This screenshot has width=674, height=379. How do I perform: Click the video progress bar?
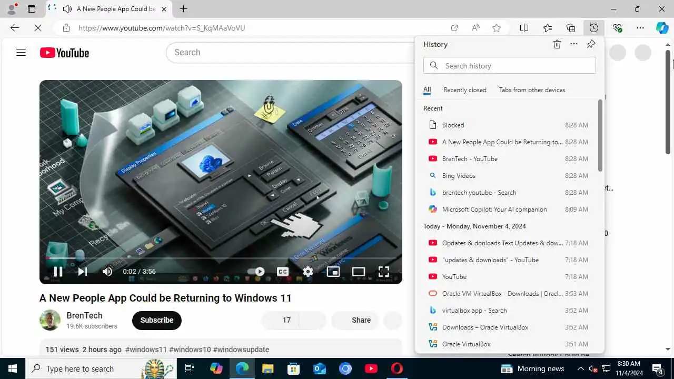tap(221, 258)
